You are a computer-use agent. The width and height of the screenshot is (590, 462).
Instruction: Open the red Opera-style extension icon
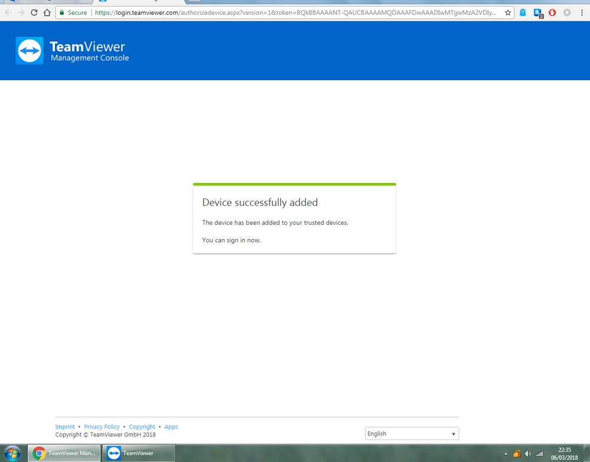[552, 13]
